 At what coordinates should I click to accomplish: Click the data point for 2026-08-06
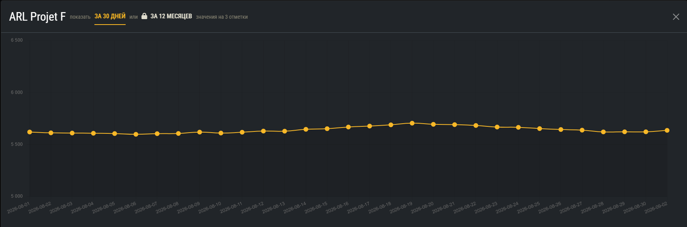tap(136, 134)
